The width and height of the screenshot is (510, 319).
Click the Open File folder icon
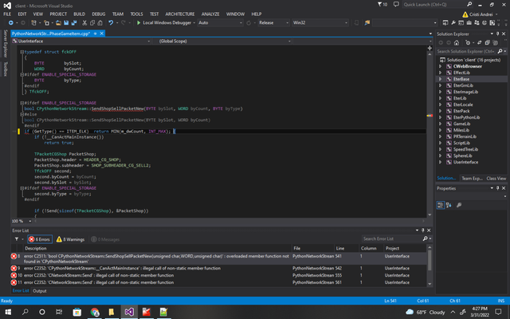(x=58, y=23)
